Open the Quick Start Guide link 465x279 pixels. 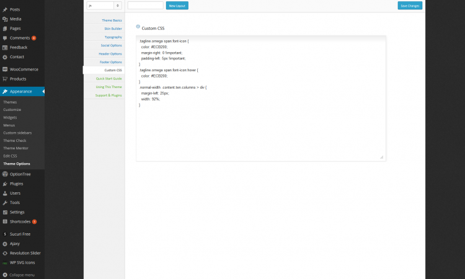pos(108,79)
